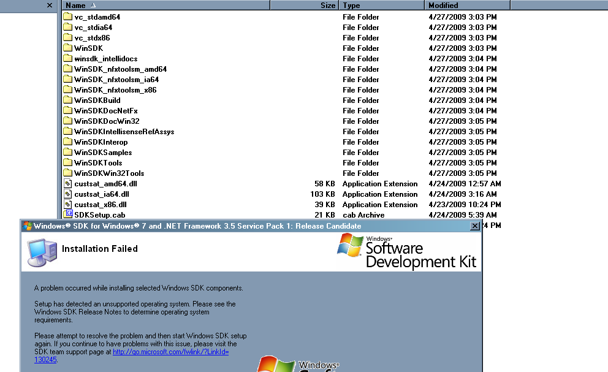The image size is (608, 372).
Task: Select the vc_stdia64 folder icon
Action: pyautogui.click(x=68, y=27)
